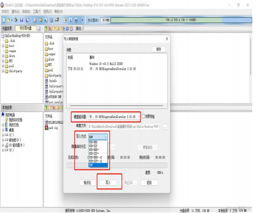Click the write progress bar
Viewport: 256px width, 213px height.
(117, 165)
